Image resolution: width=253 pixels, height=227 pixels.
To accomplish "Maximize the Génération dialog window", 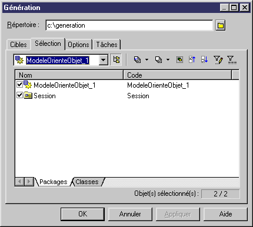I will [234, 8].
